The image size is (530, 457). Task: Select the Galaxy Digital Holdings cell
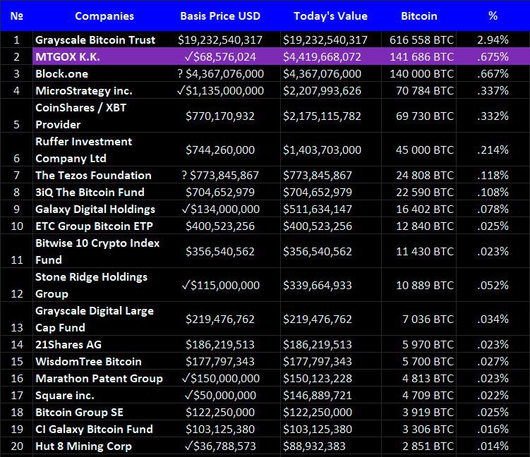coord(95,209)
